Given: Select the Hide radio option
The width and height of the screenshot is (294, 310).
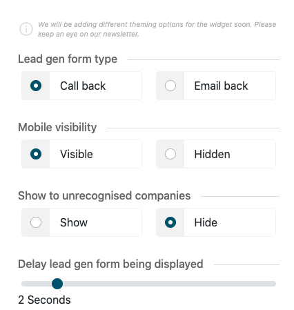Looking at the screenshot, I should (170, 222).
